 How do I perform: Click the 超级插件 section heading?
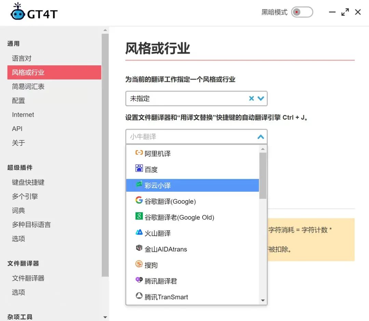point(20,167)
